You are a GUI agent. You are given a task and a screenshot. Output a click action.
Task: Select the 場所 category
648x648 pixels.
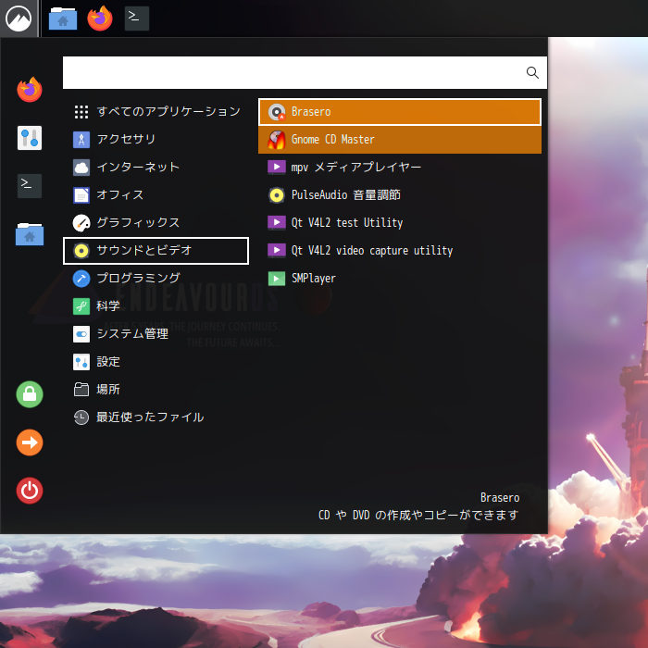tap(156, 390)
